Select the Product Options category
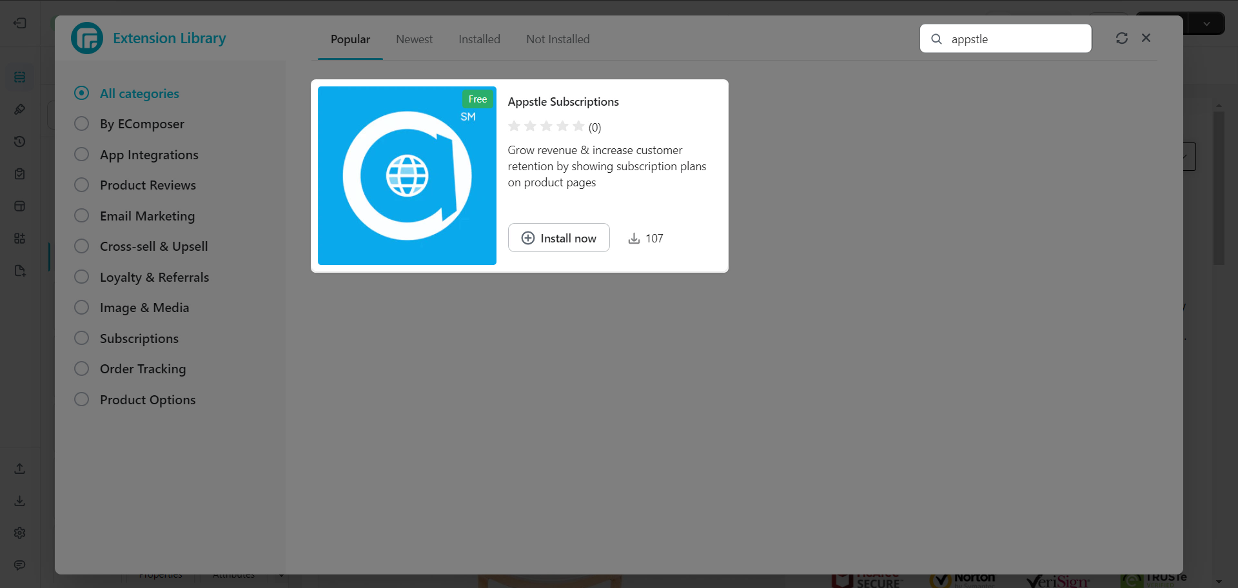Viewport: 1238px width, 588px height. point(135,400)
